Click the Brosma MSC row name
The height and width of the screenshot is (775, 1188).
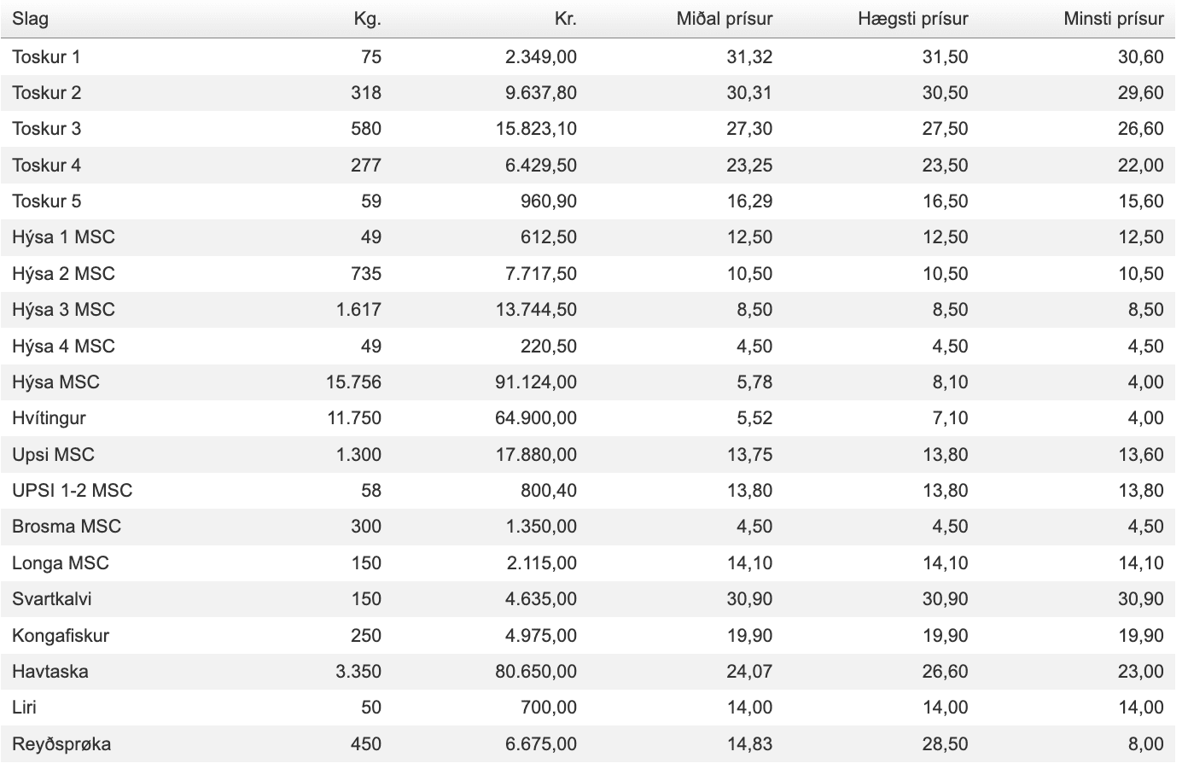pos(67,527)
